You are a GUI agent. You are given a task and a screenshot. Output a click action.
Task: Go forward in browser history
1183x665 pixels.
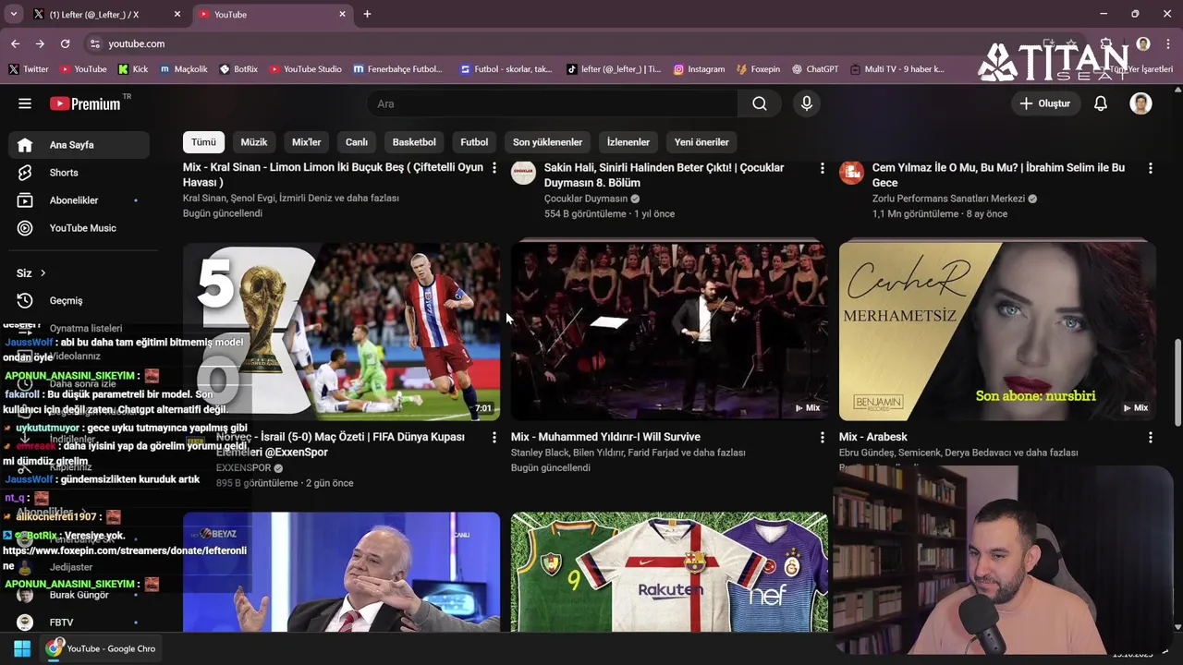pyautogui.click(x=40, y=43)
